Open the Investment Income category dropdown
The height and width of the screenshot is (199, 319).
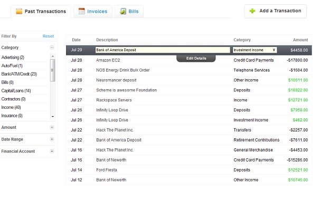click(255, 50)
